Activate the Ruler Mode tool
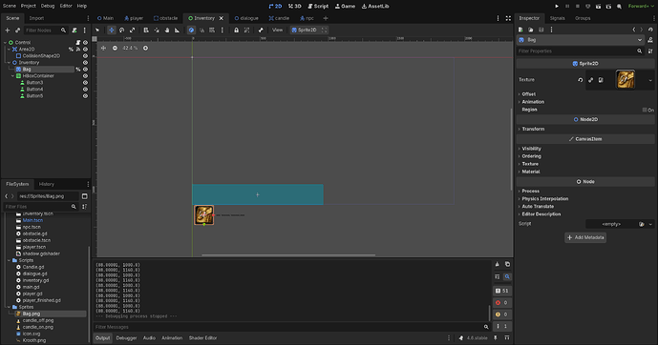 click(x=177, y=30)
